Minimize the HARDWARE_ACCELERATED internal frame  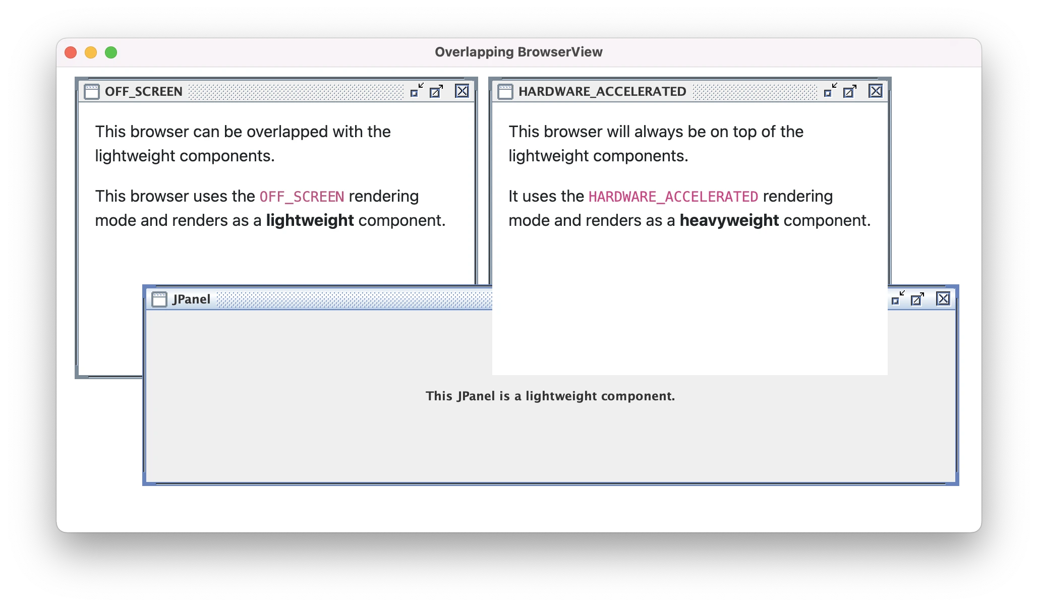coord(829,91)
